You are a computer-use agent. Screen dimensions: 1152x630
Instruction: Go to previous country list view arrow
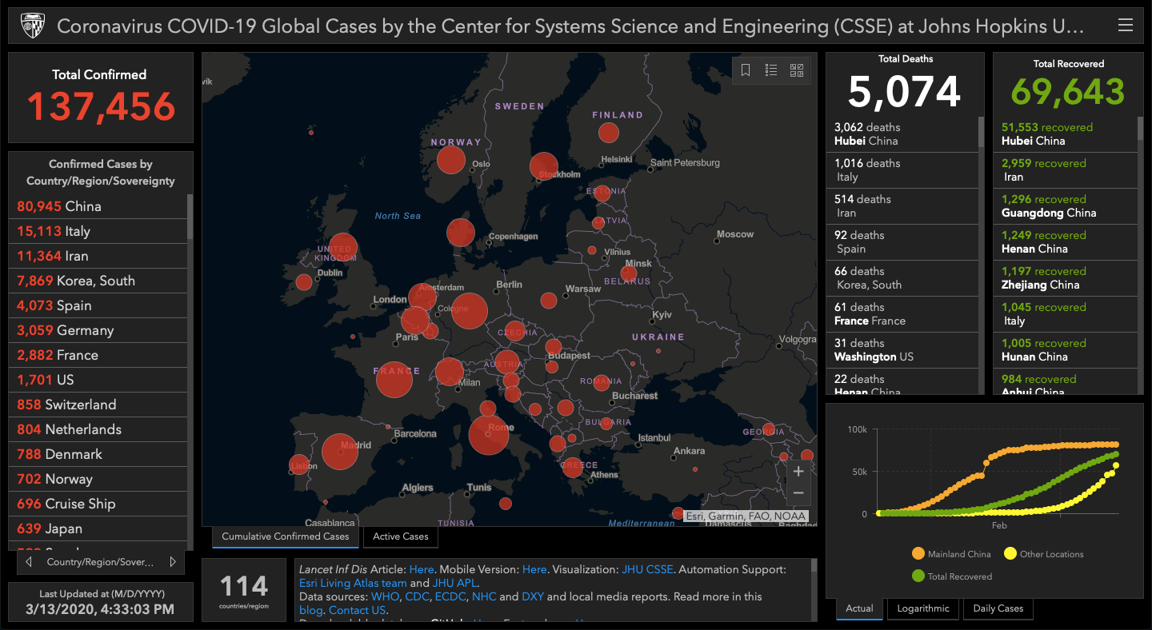(x=30, y=562)
